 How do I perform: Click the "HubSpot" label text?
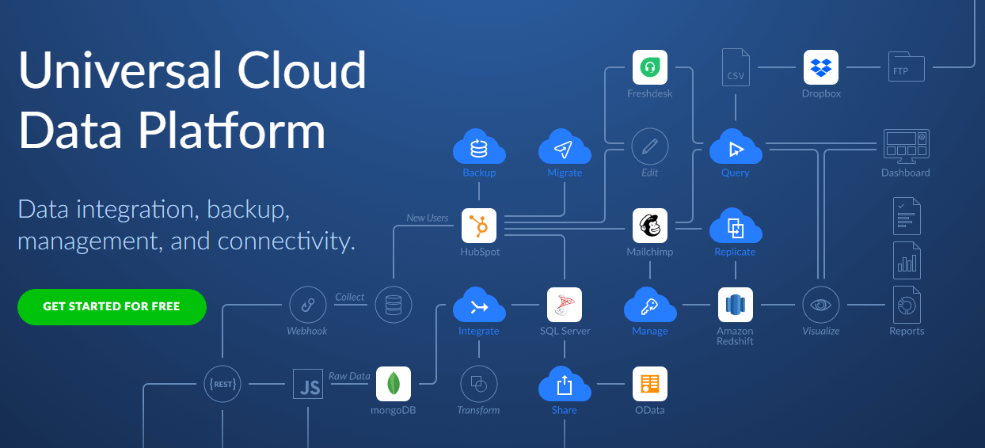point(480,252)
